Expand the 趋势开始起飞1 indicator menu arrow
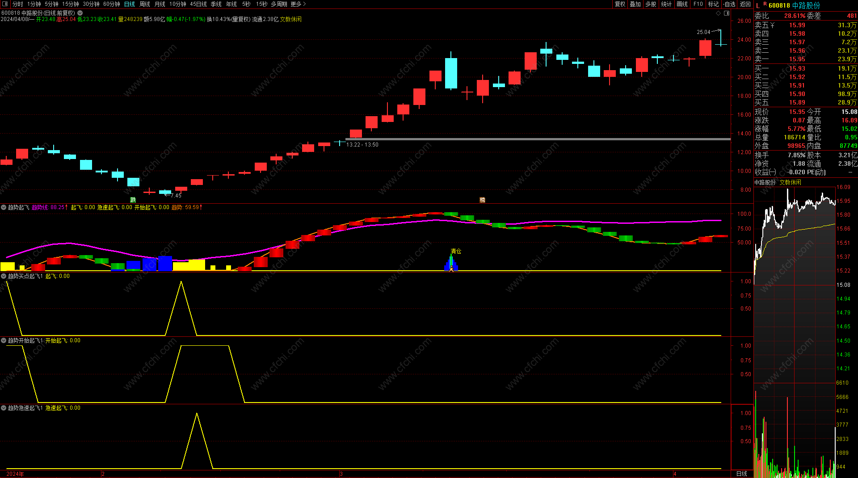 (x=4, y=340)
